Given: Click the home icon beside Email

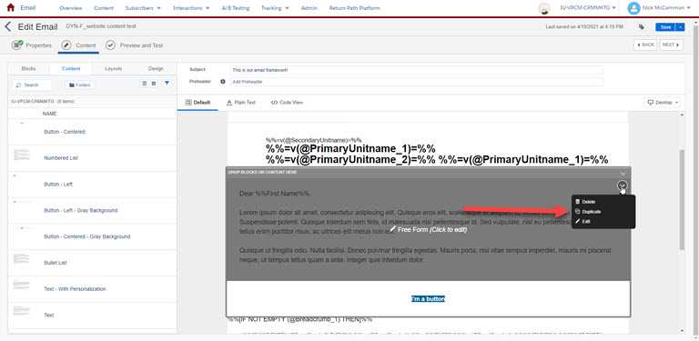Looking at the screenshot, I should [11, 7].
